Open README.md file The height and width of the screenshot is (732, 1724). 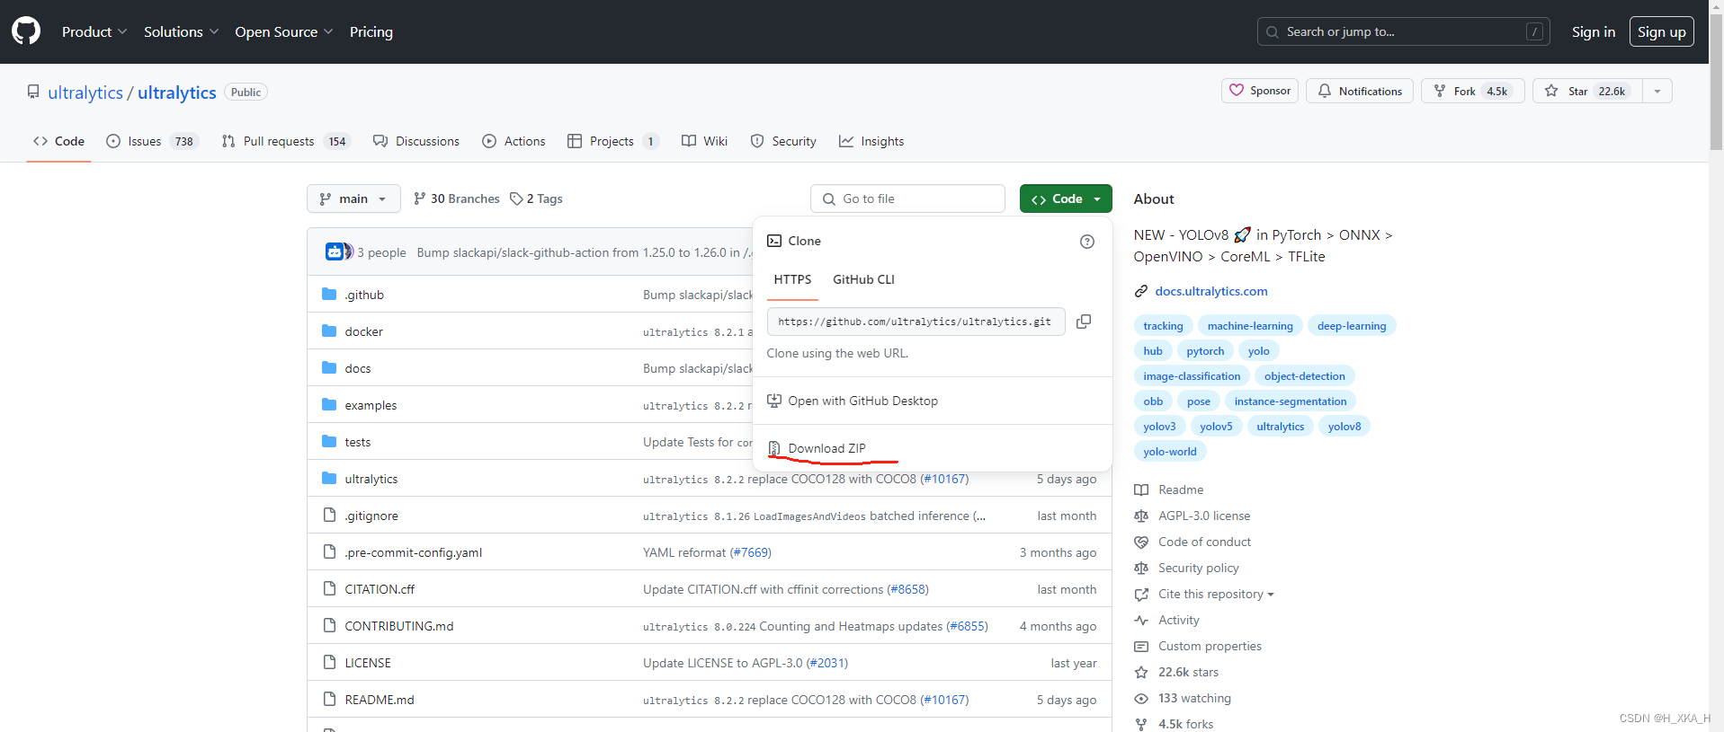380,700
